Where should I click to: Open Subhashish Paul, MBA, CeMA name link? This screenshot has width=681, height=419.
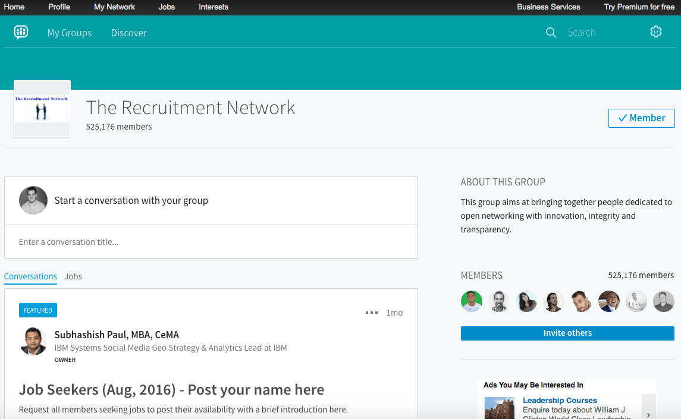point(117,335)
